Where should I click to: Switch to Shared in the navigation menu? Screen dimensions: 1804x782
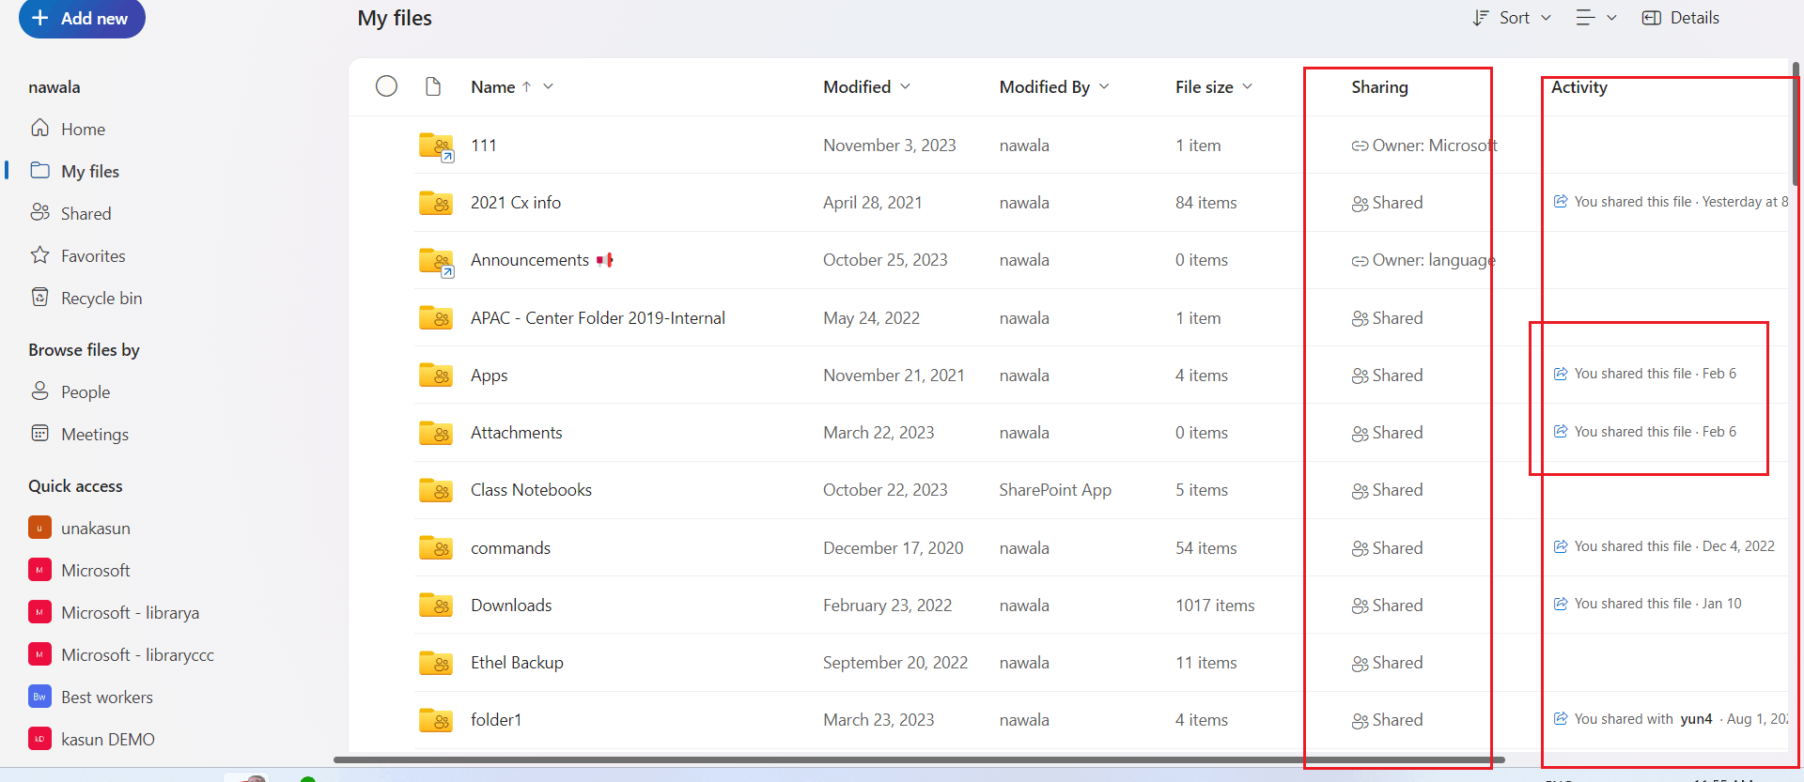click(86, 213)
